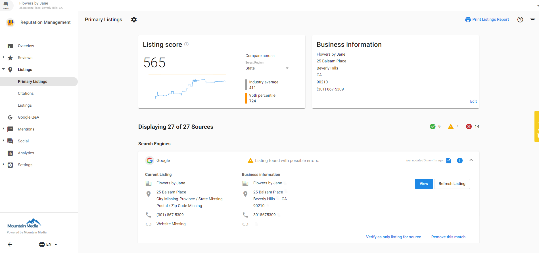Click Remove this match link
Image resolution: width=539 pixels, height=253 pixels.
click(448, 237)
